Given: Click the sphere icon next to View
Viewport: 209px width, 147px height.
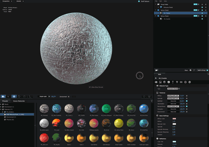Looking at the screenshot, I should point(191,70).
